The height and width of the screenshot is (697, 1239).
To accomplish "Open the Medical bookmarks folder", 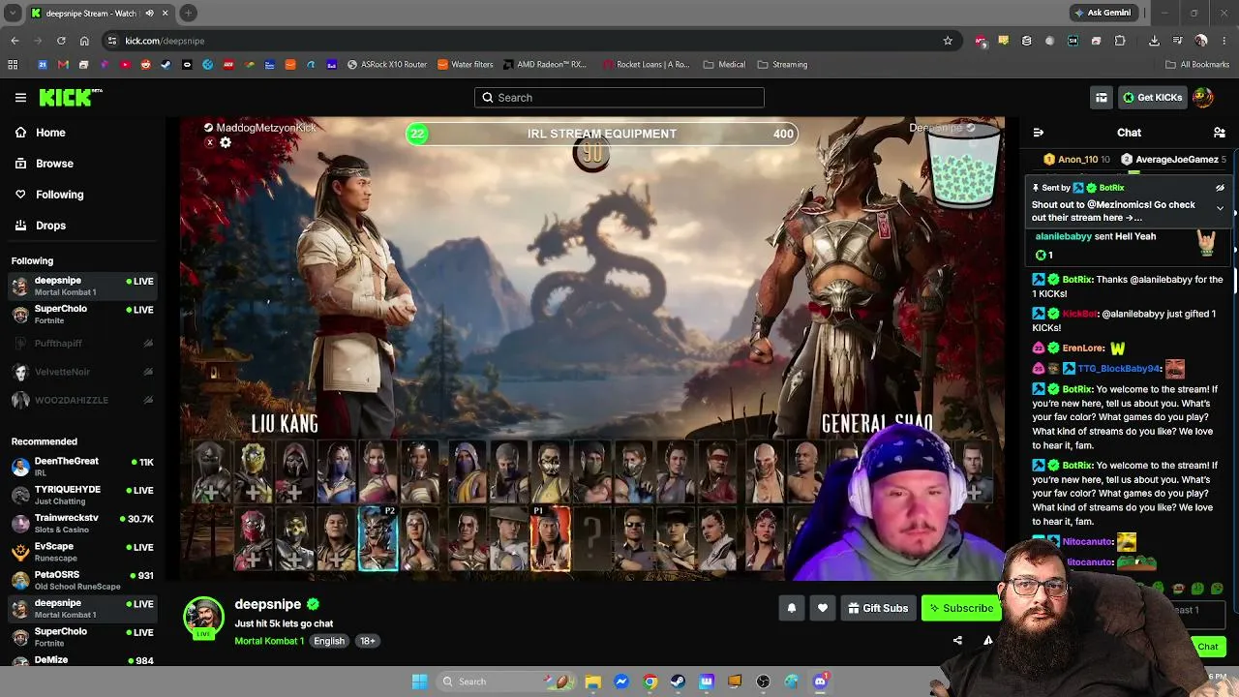I will point(724,65).
